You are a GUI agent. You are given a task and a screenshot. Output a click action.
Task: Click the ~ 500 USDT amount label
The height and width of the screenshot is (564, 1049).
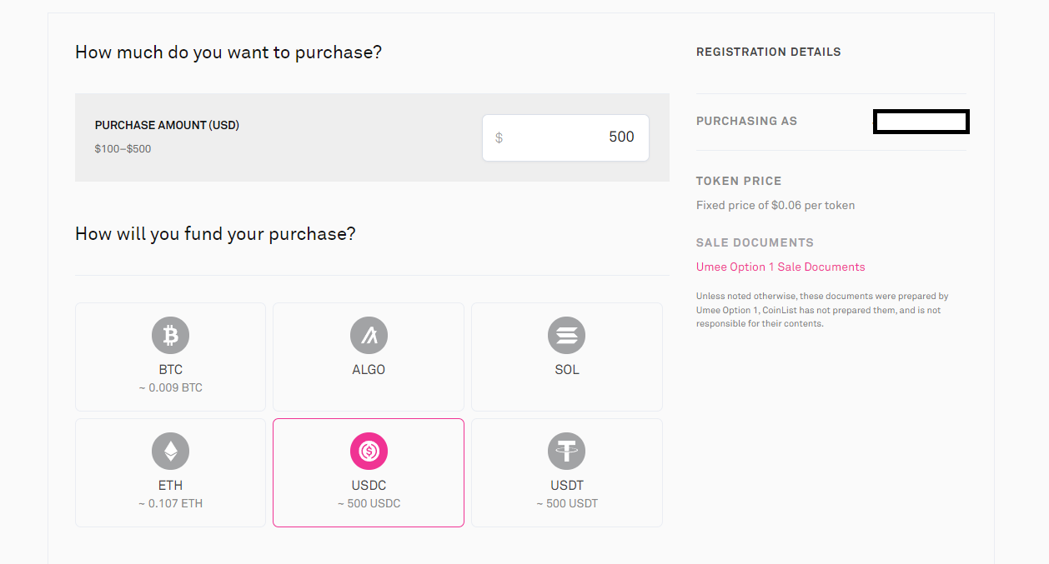point(567,504)
